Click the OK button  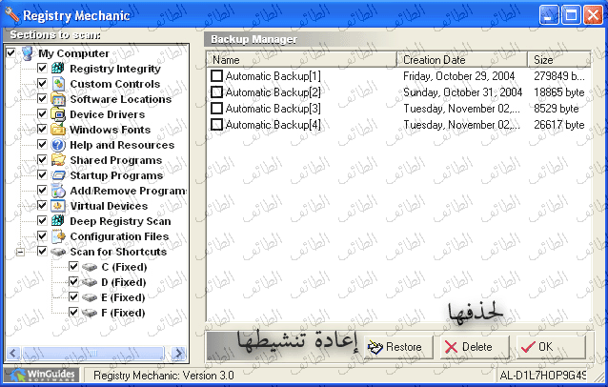tap(551, 347)
